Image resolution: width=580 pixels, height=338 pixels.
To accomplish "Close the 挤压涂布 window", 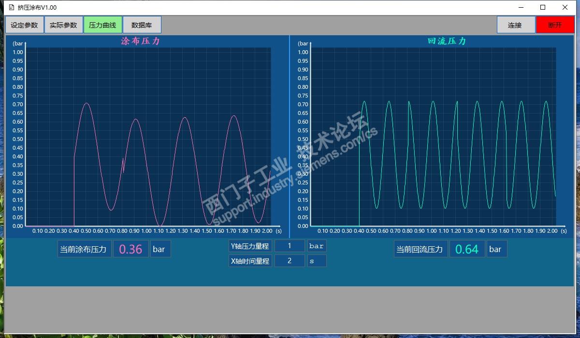I will click(x=565, y=7).
